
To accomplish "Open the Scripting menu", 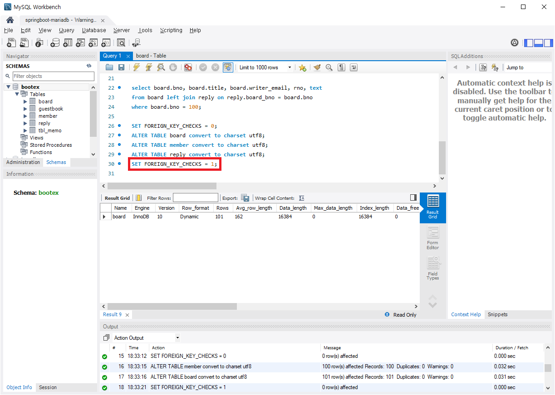I will pyautogui.click(x=171, y=30).
